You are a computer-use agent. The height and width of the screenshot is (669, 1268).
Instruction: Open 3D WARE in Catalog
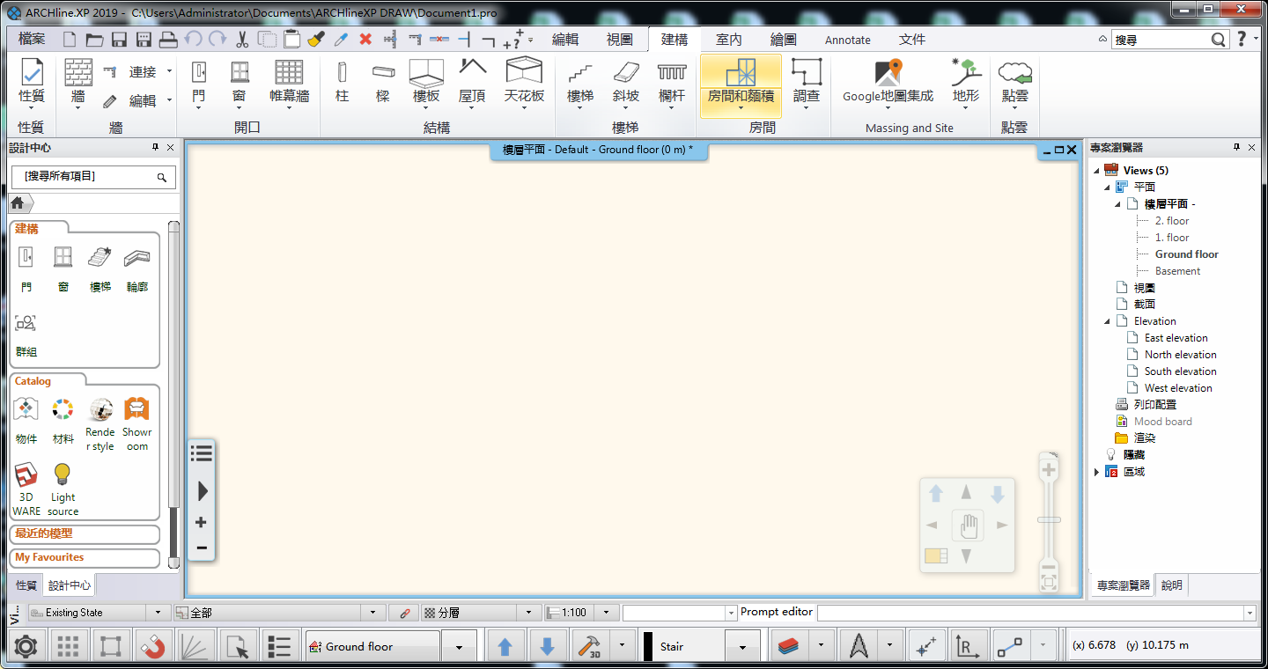(26, 487)
